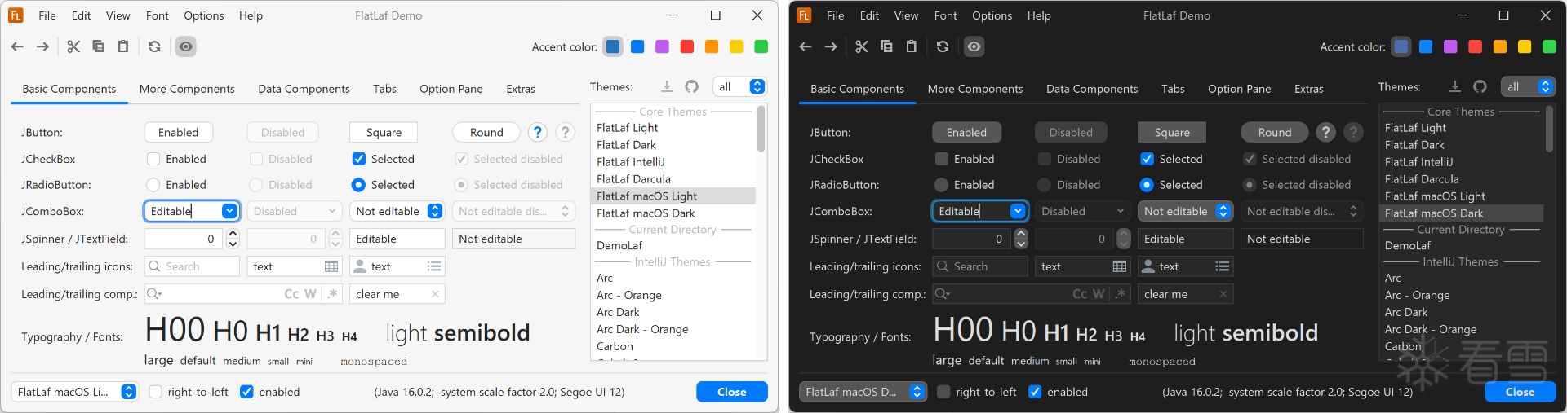Uncheck the Selected checkbox in light window
Viewport: 1567px width, 413px height.
[x=358, y=159]
